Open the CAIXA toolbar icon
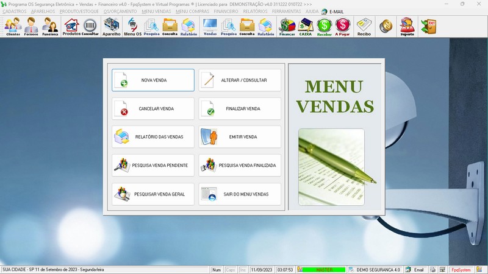Screen dimensions: 488x274 (306, 27)
